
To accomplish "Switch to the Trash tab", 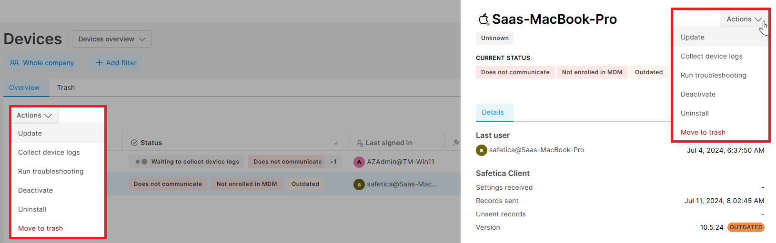I will 66,87.
